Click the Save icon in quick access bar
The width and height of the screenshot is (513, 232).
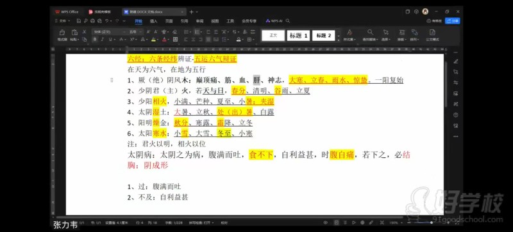[79, 21]
